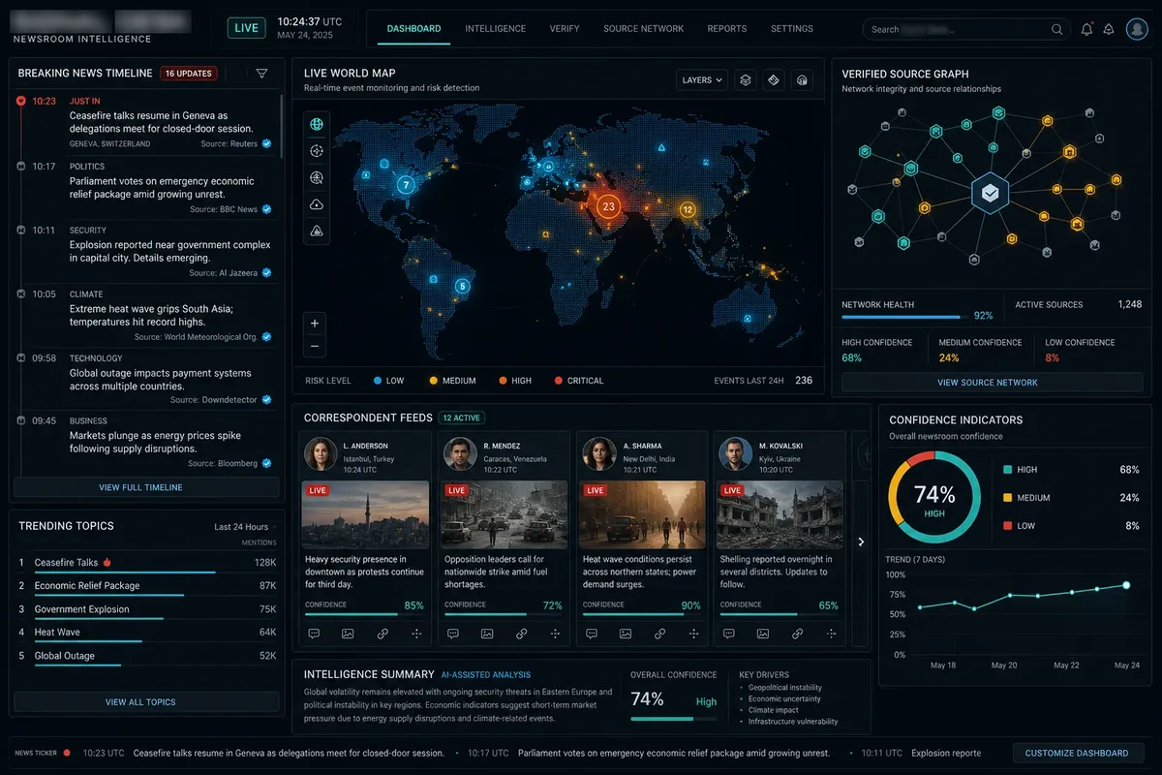Click View Full Timeline button
This screenshot has width=1162, height=775.
click(146, 487)
